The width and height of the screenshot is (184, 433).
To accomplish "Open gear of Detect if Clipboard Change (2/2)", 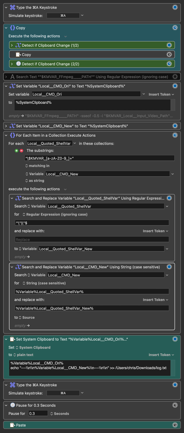I will pyautogui.click(x=169, y=64).
